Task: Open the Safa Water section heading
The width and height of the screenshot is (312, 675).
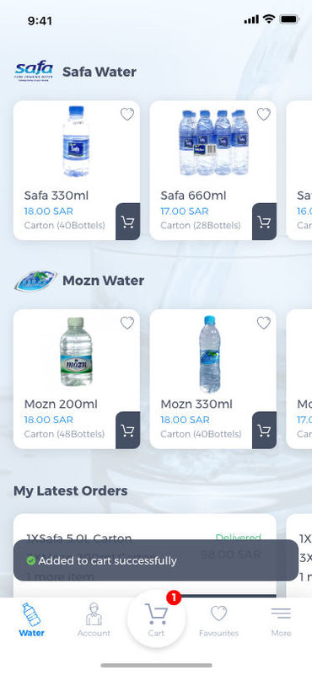Action: pos(100,72)
